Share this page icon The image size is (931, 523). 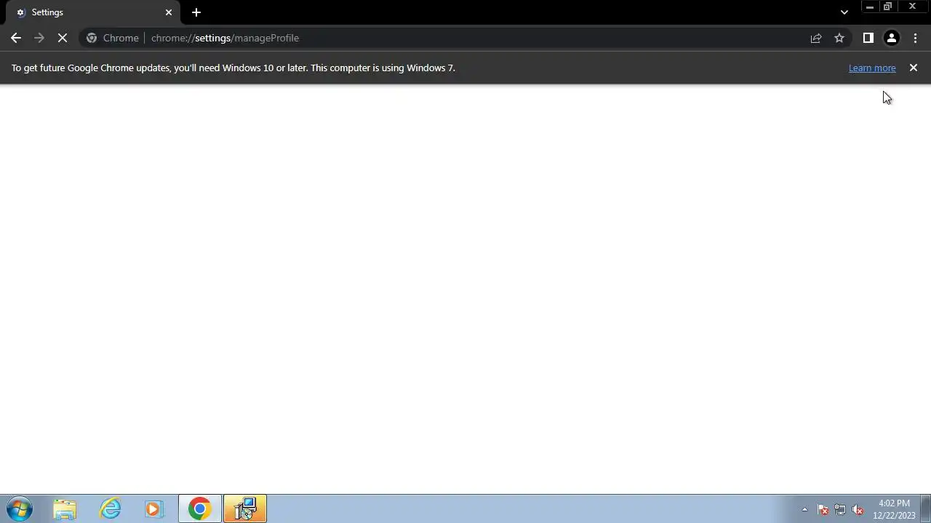click(816, 38)
